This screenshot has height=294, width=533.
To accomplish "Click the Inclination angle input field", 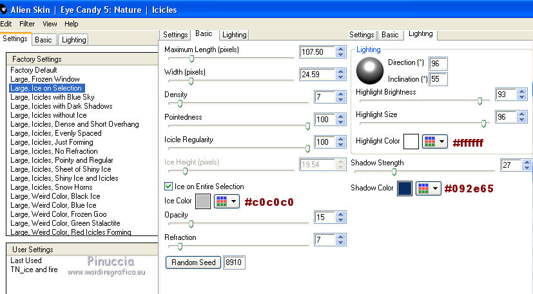I will tap(438, 79).
